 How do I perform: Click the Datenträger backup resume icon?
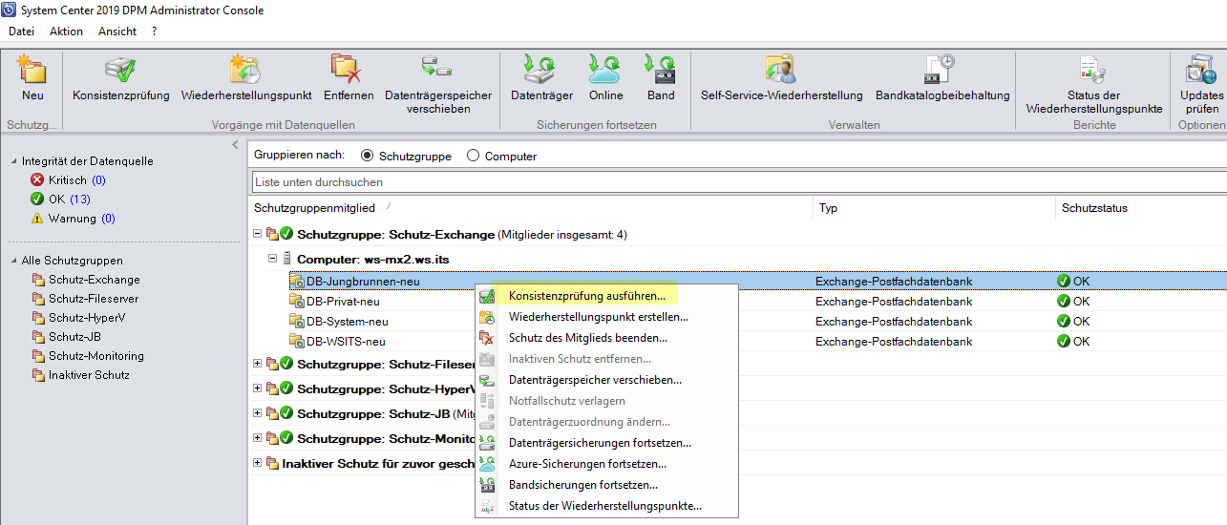point(540,70)
